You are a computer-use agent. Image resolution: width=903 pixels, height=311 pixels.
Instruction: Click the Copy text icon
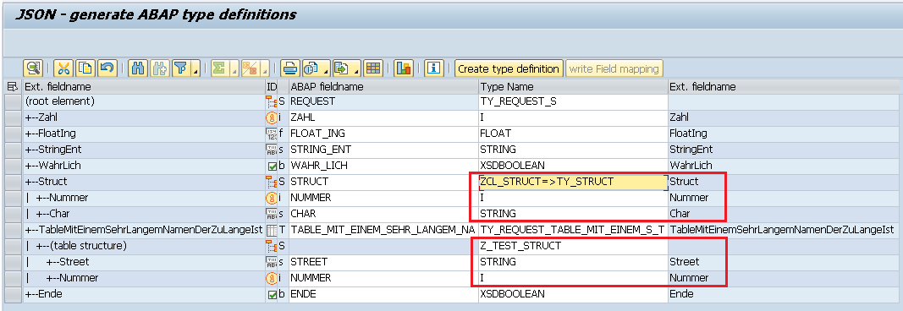tap(85, 68)
